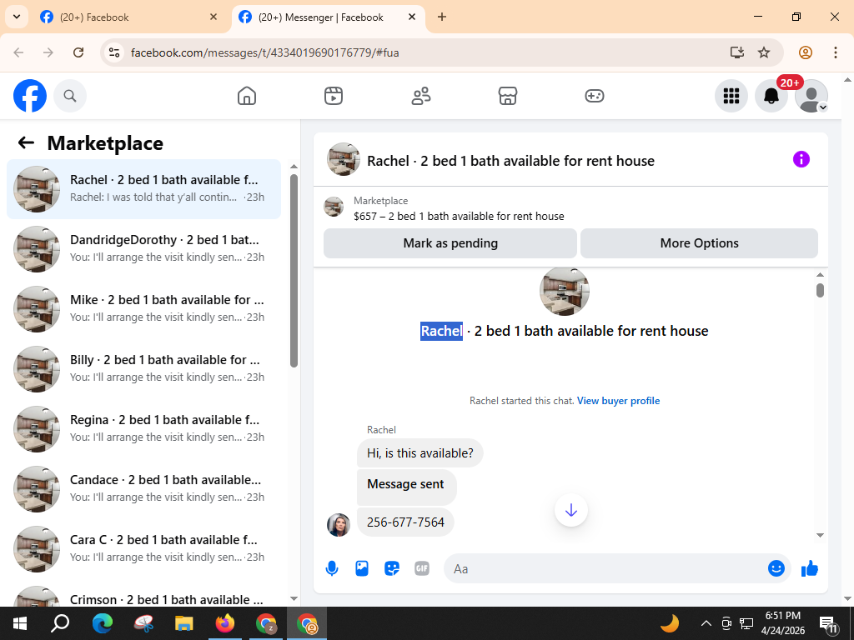Viewport: 854px width, 640px height.
Task: Open the $657 listing details link
Action: [459, 216]
